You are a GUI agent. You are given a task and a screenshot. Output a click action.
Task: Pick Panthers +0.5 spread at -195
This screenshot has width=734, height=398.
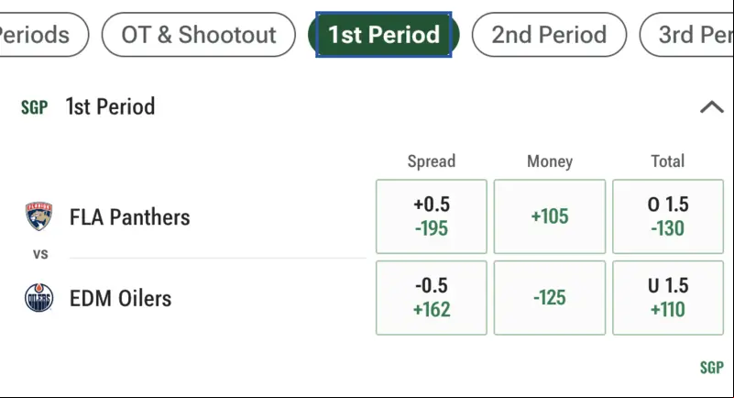(431, 216)
